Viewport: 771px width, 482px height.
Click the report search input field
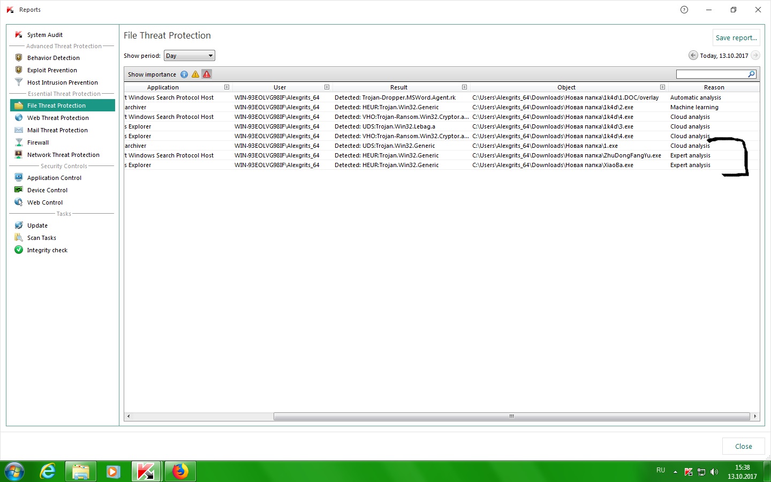pyautogui.click(x=712, y=74)
